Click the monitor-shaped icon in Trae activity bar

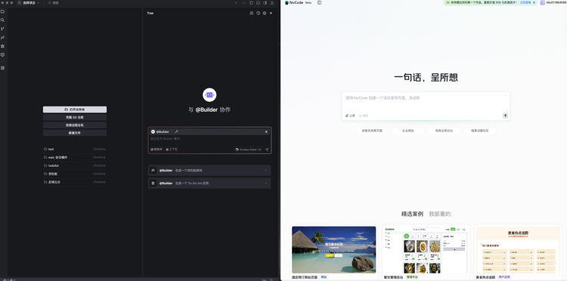click(x=2, y=55)
